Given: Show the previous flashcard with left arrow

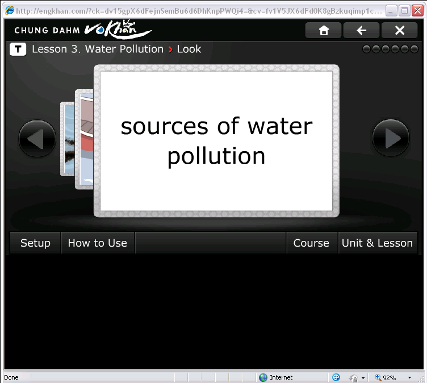Looking at the screenshot, I should [37, 139].
